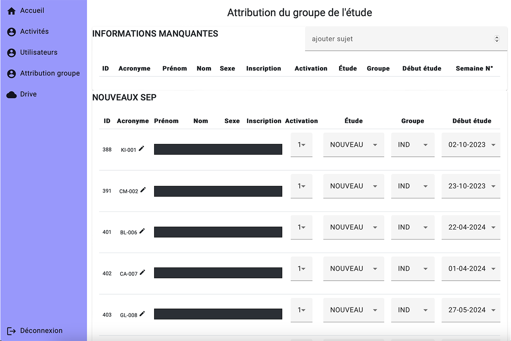
Task: Click the user icon beside Activités
Action: point(12,32)
